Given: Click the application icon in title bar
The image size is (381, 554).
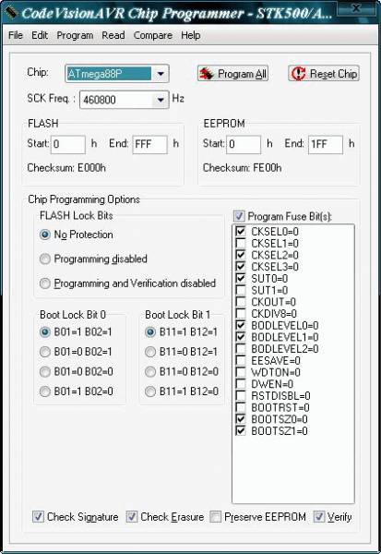Looking at the screenshot, I should pos(11,13).
